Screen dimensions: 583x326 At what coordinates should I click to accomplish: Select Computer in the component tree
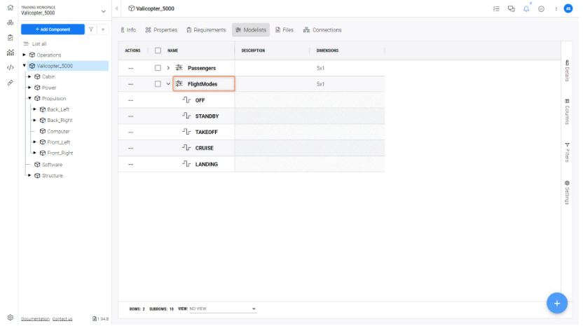(59, 132)
